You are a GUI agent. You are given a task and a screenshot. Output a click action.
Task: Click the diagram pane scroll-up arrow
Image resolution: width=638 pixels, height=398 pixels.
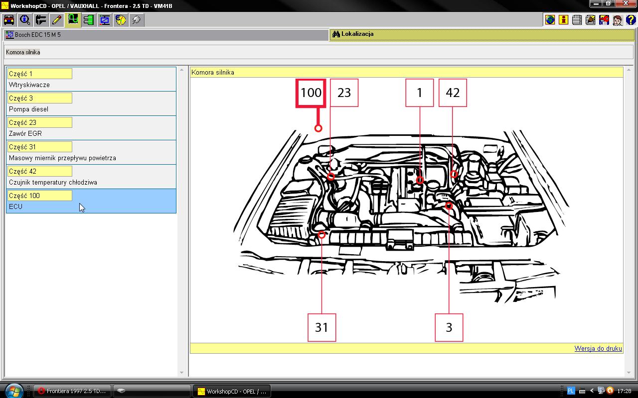629,69
